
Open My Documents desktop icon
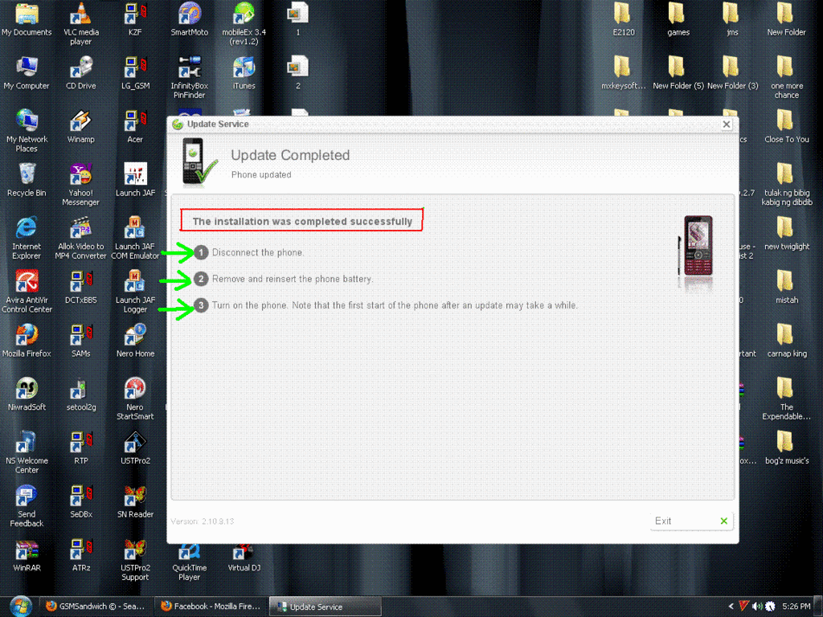tap(27, 20)
